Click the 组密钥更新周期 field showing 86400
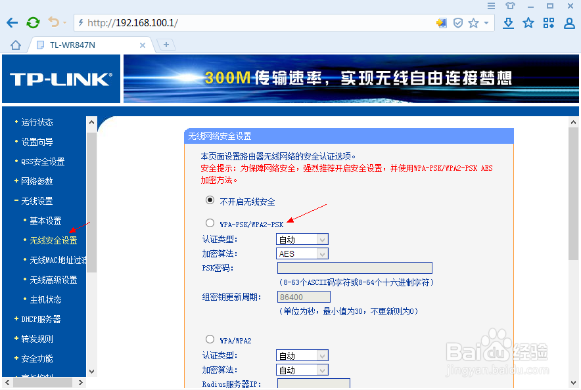Screen dimensions: 581x390 click(x=304, y=297)
